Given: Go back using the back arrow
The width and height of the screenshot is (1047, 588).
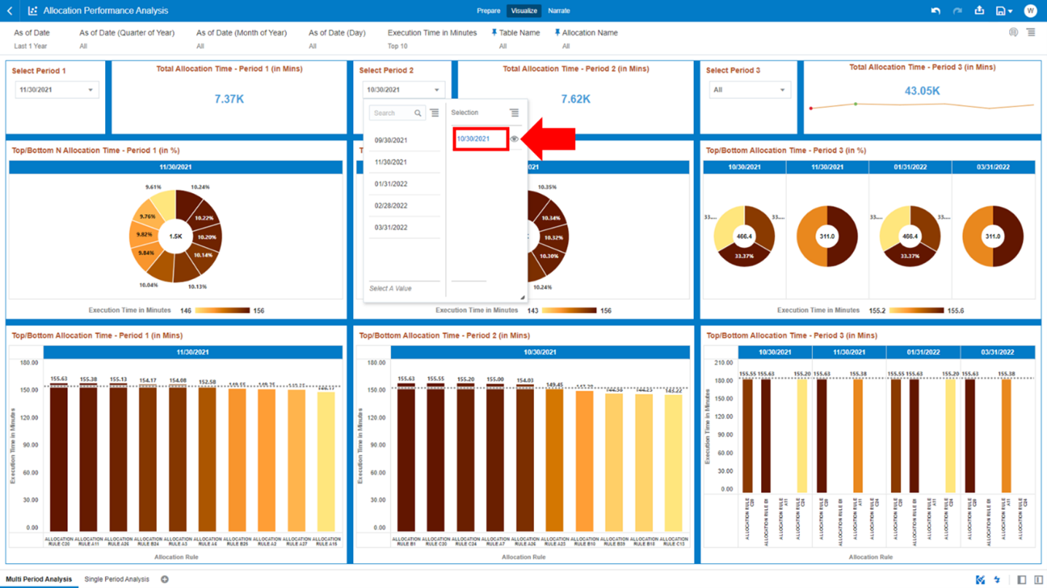Looking at the screenshot, I should pyautogui.click(x=9, y=11).
